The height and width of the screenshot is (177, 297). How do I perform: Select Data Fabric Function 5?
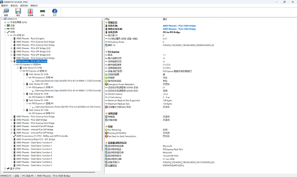(34, 159)
